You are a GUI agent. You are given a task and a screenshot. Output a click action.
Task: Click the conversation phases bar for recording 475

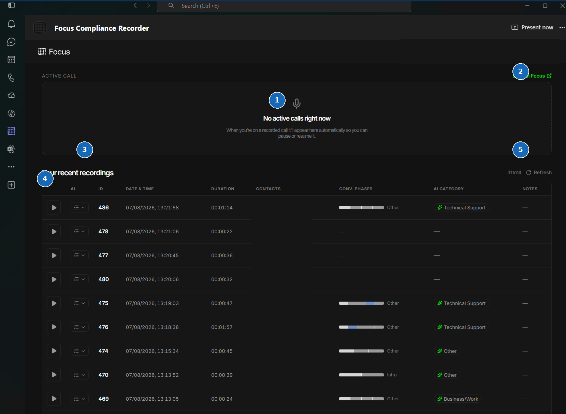click(361, 303)
